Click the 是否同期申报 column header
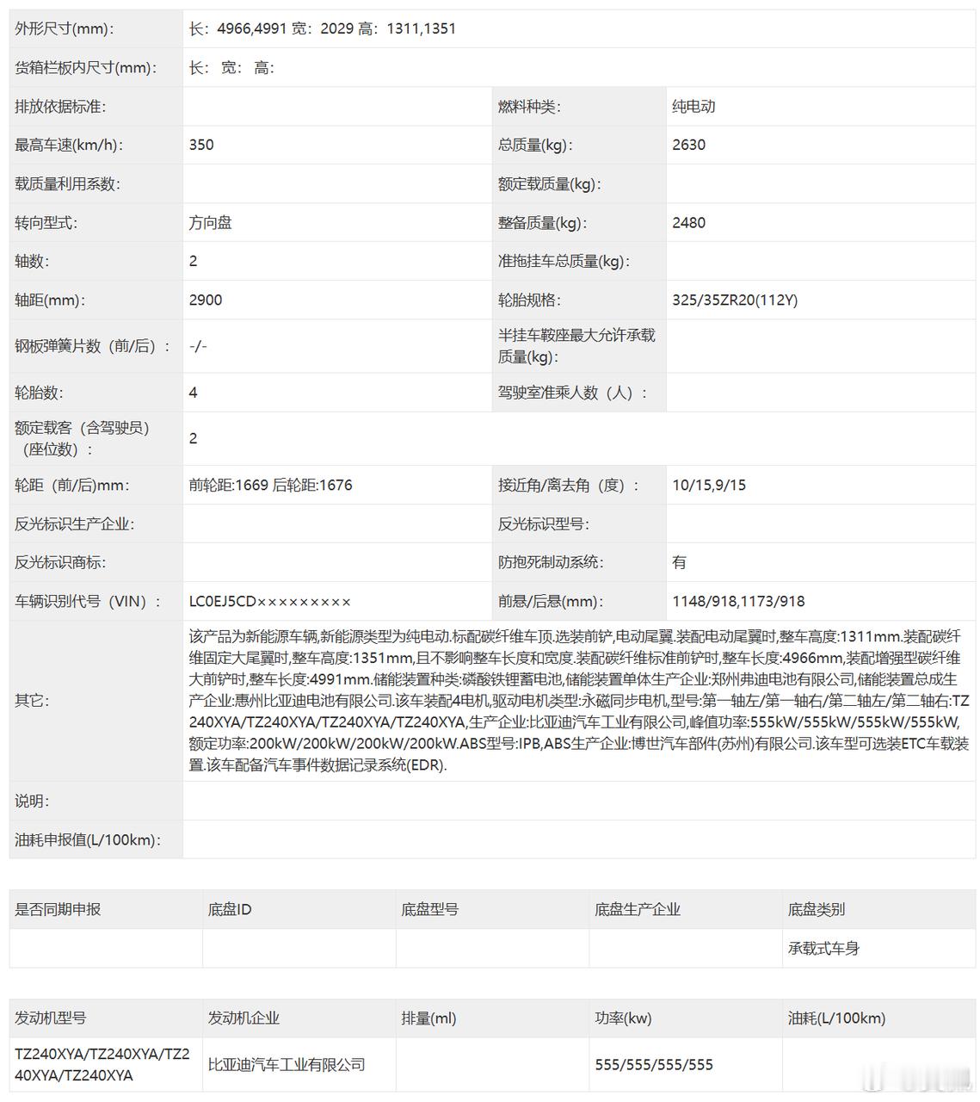Screen dimensions: 980x1102 pos(58,909)
